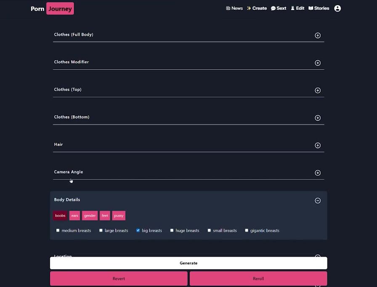This screenshot has width=377, height=287.
Task: Switch to the ears tag
Action: click(x=74, y=216)
